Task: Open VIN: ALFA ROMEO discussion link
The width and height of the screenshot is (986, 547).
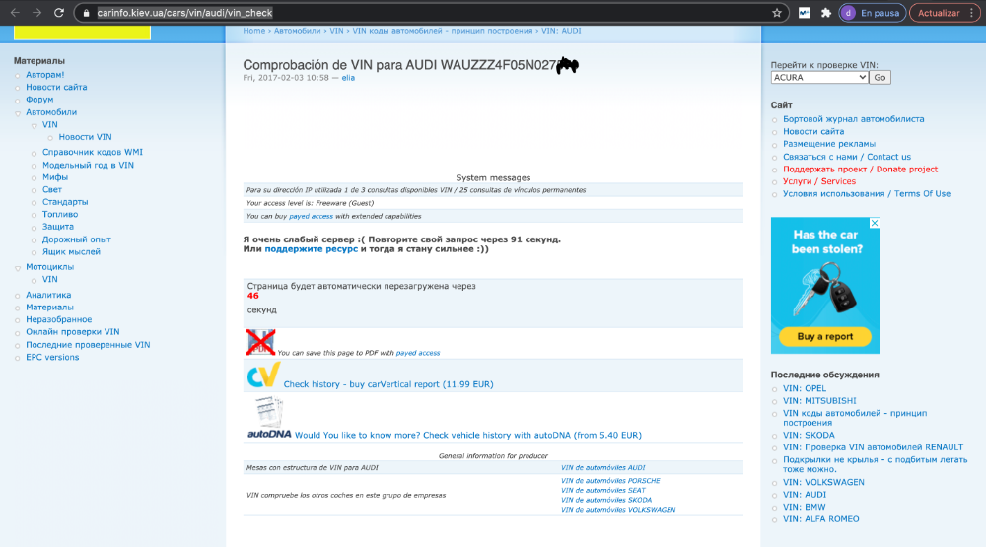Action: (x=820, y=519)
